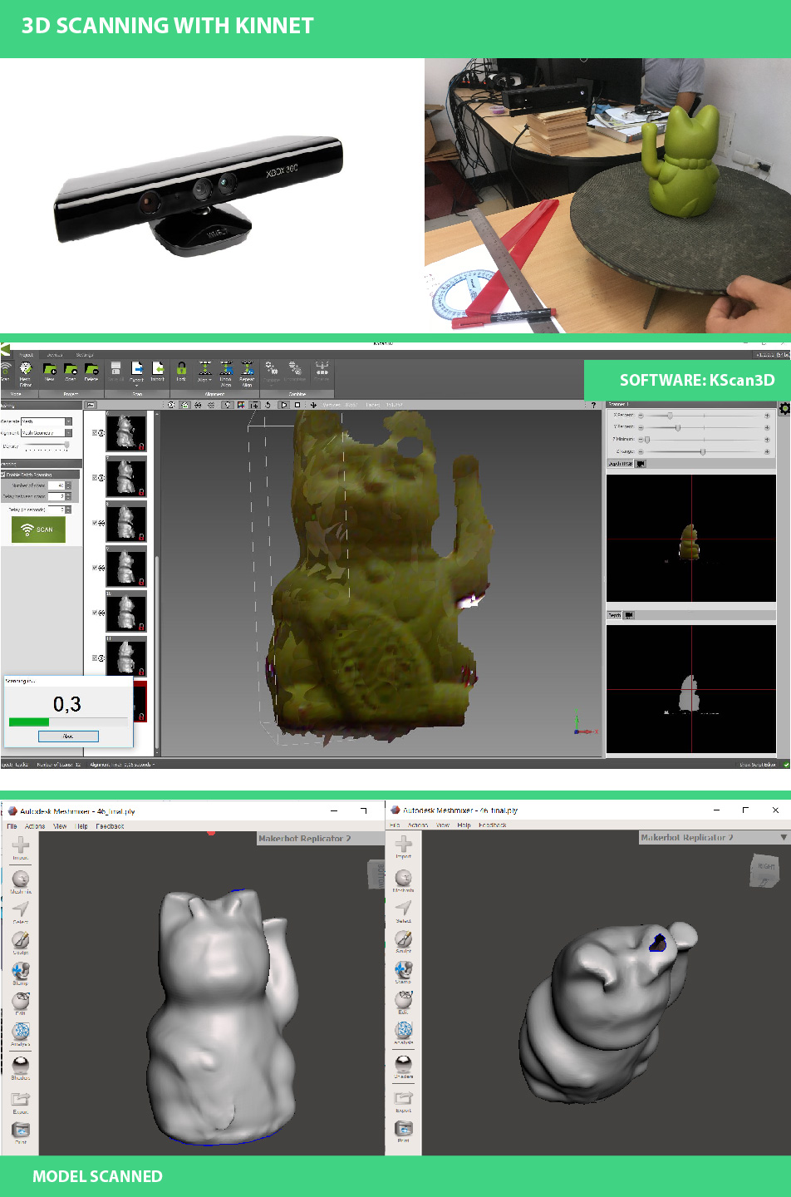Start scanning with the green SCAN button
The image size is (791, 1197).
(38, 530)
